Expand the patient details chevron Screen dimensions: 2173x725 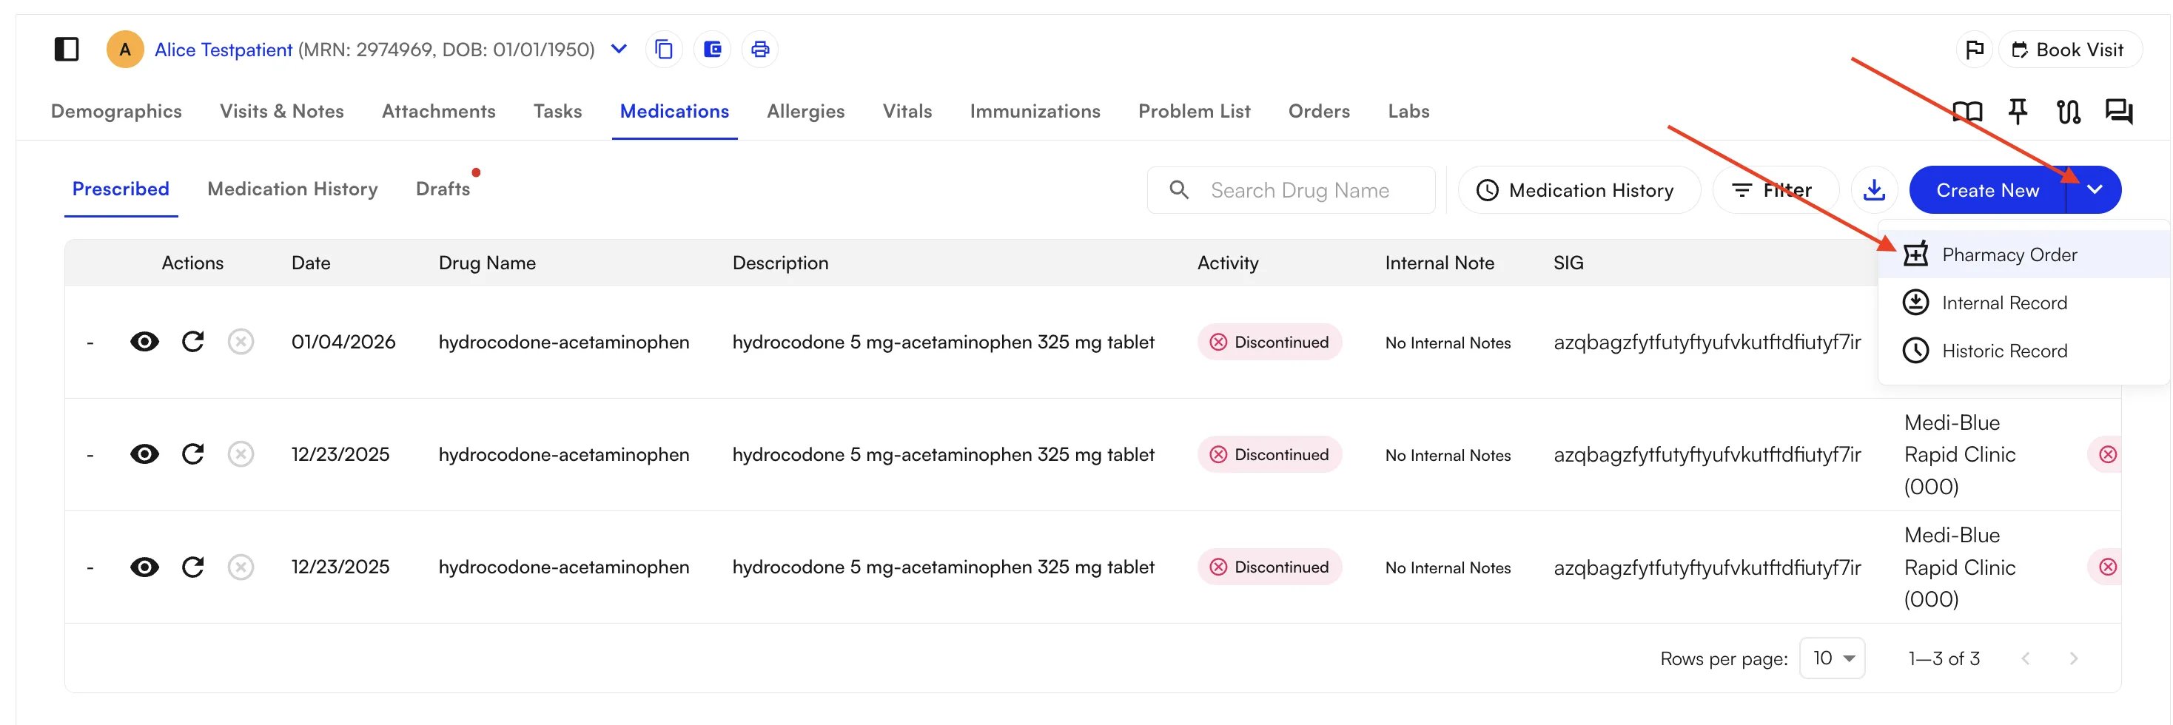618,49
